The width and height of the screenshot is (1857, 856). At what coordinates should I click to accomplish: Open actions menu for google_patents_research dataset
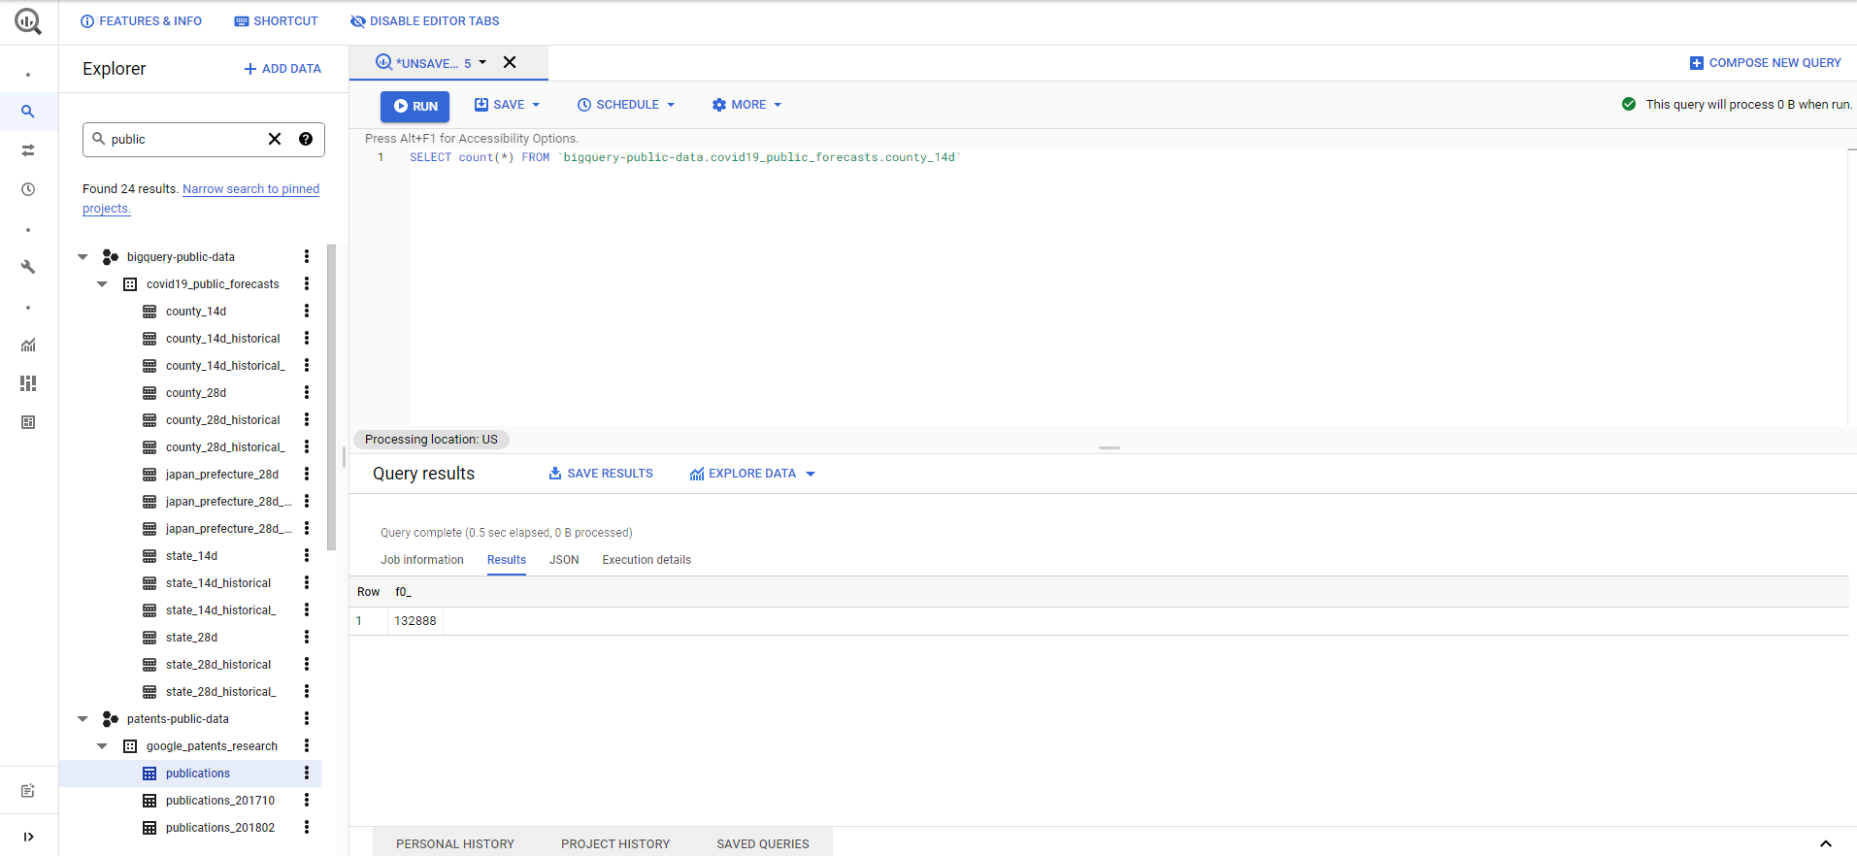[x=307, y=745]
